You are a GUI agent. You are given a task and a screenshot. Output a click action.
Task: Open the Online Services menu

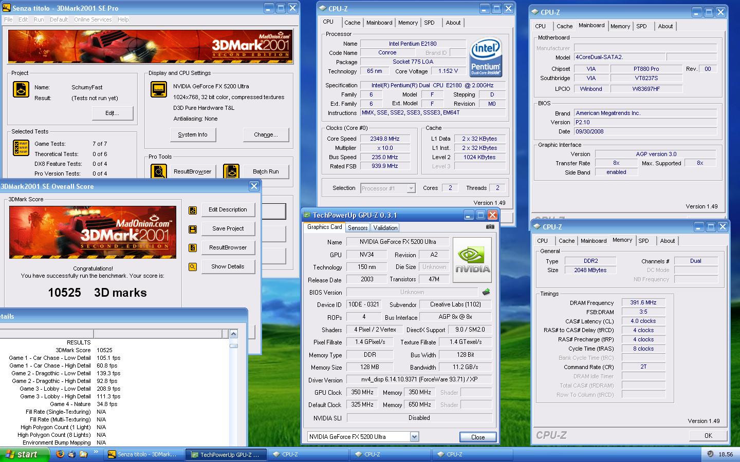click(x=92, y=20)
